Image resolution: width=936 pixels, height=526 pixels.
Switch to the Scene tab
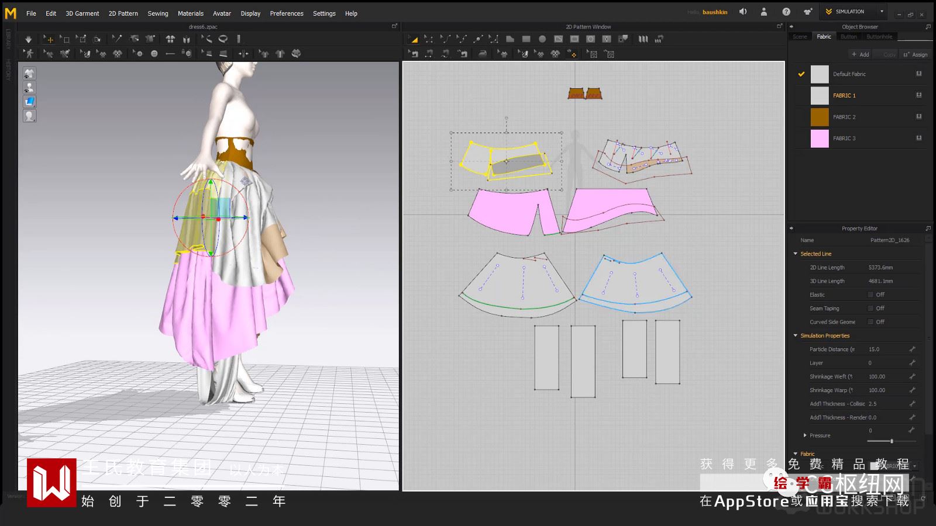tap(800, 37)
